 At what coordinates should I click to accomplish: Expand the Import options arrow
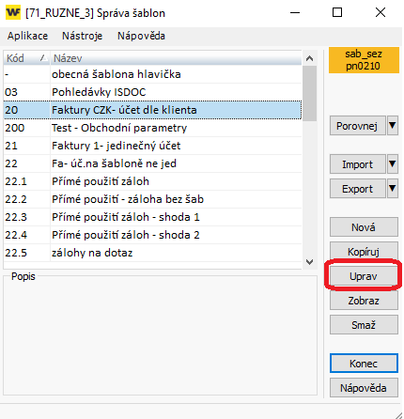[x=393, y=163]
